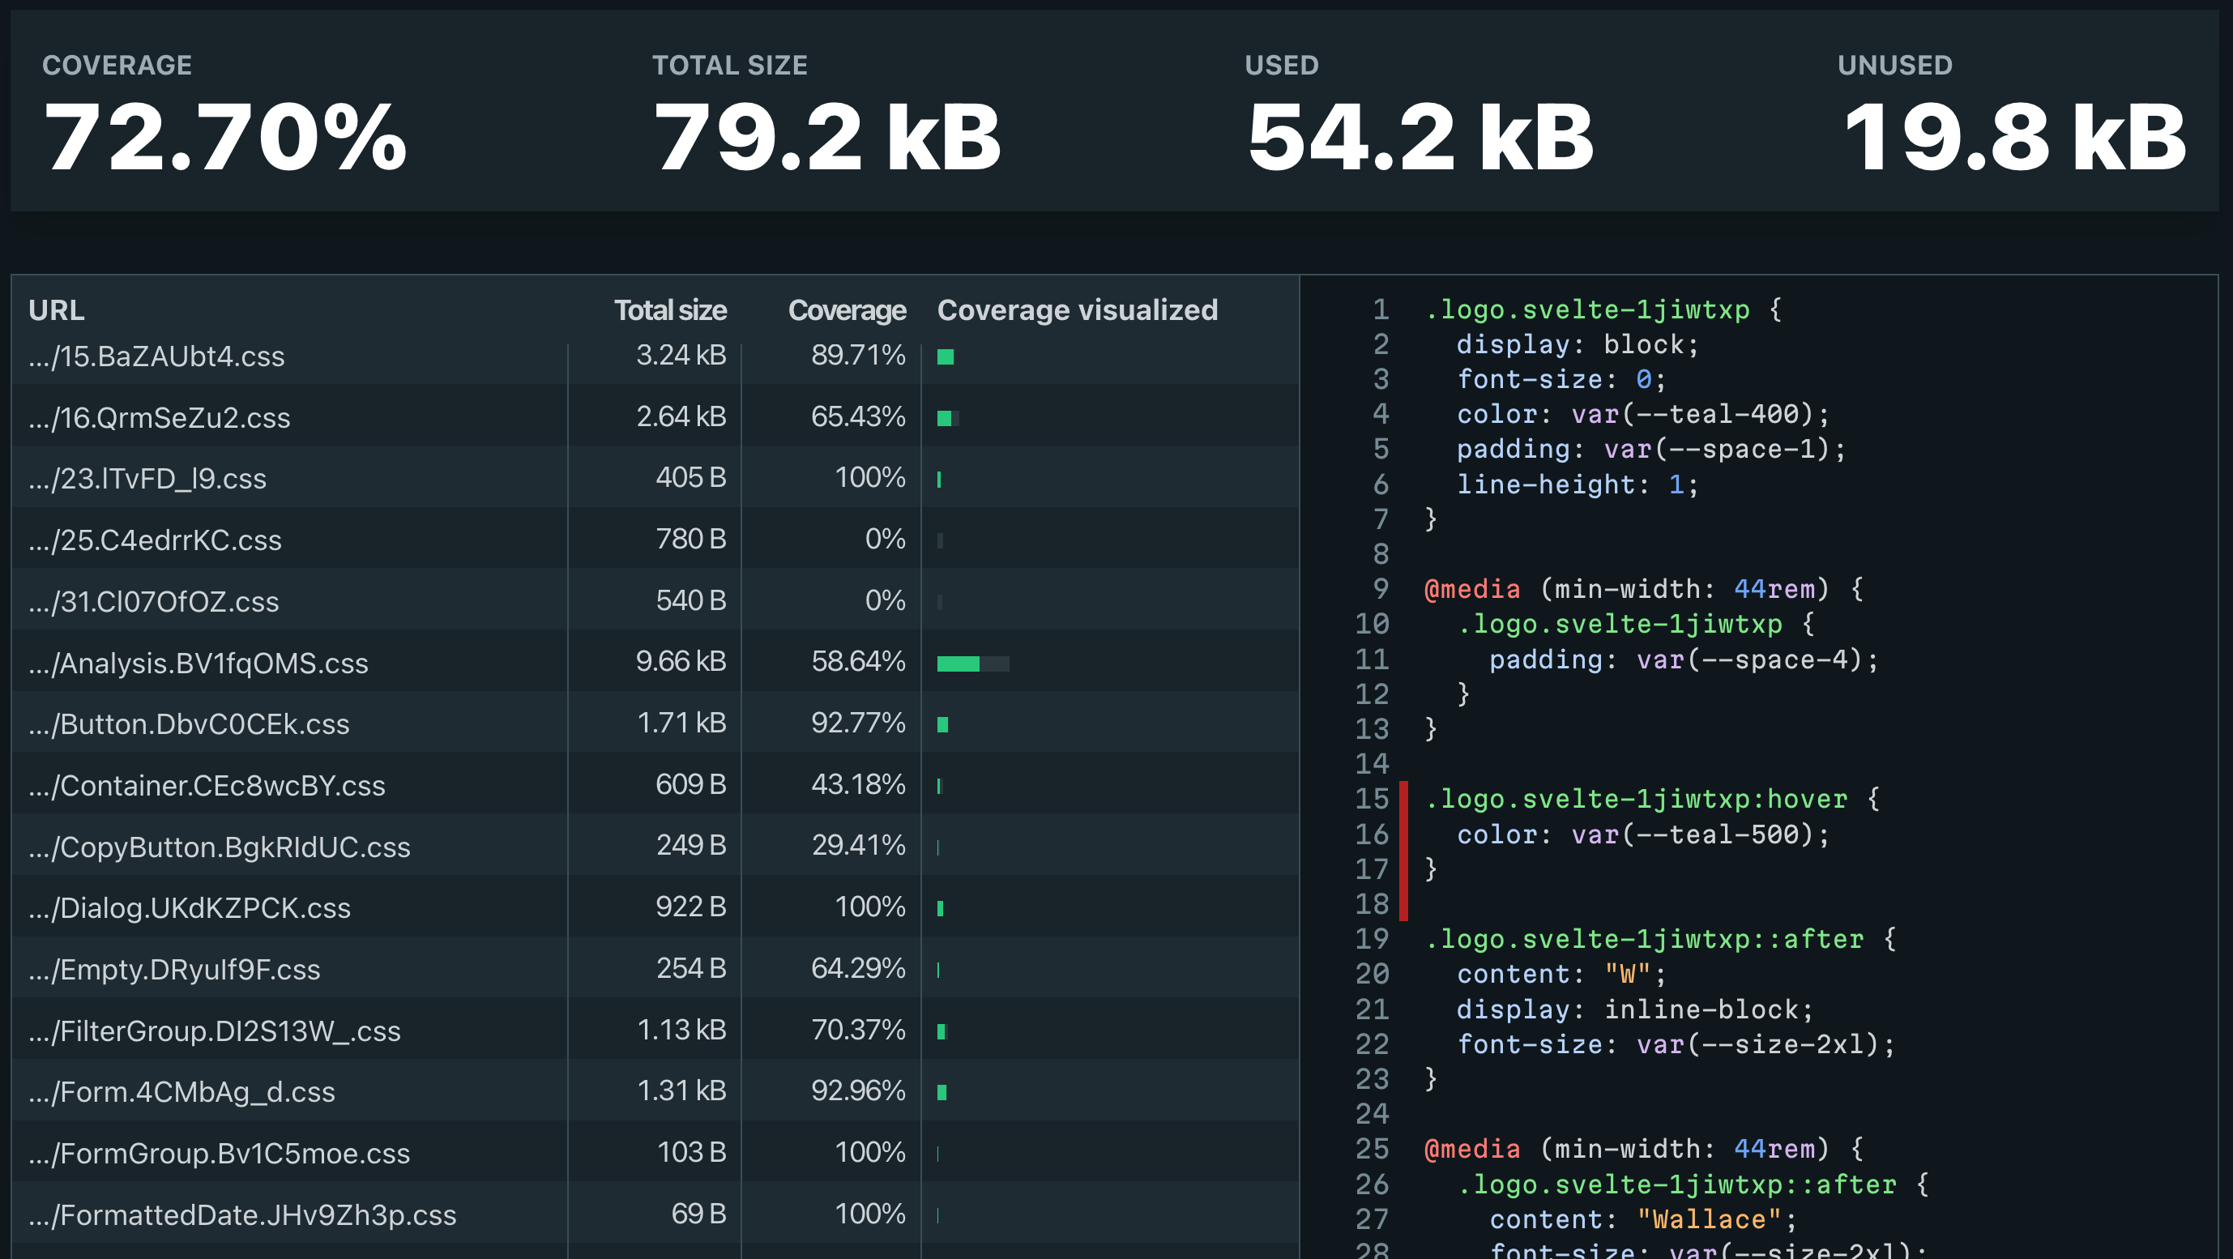Sort the table by Total size
This screenshot has height=1259, width=2233.
671,310
